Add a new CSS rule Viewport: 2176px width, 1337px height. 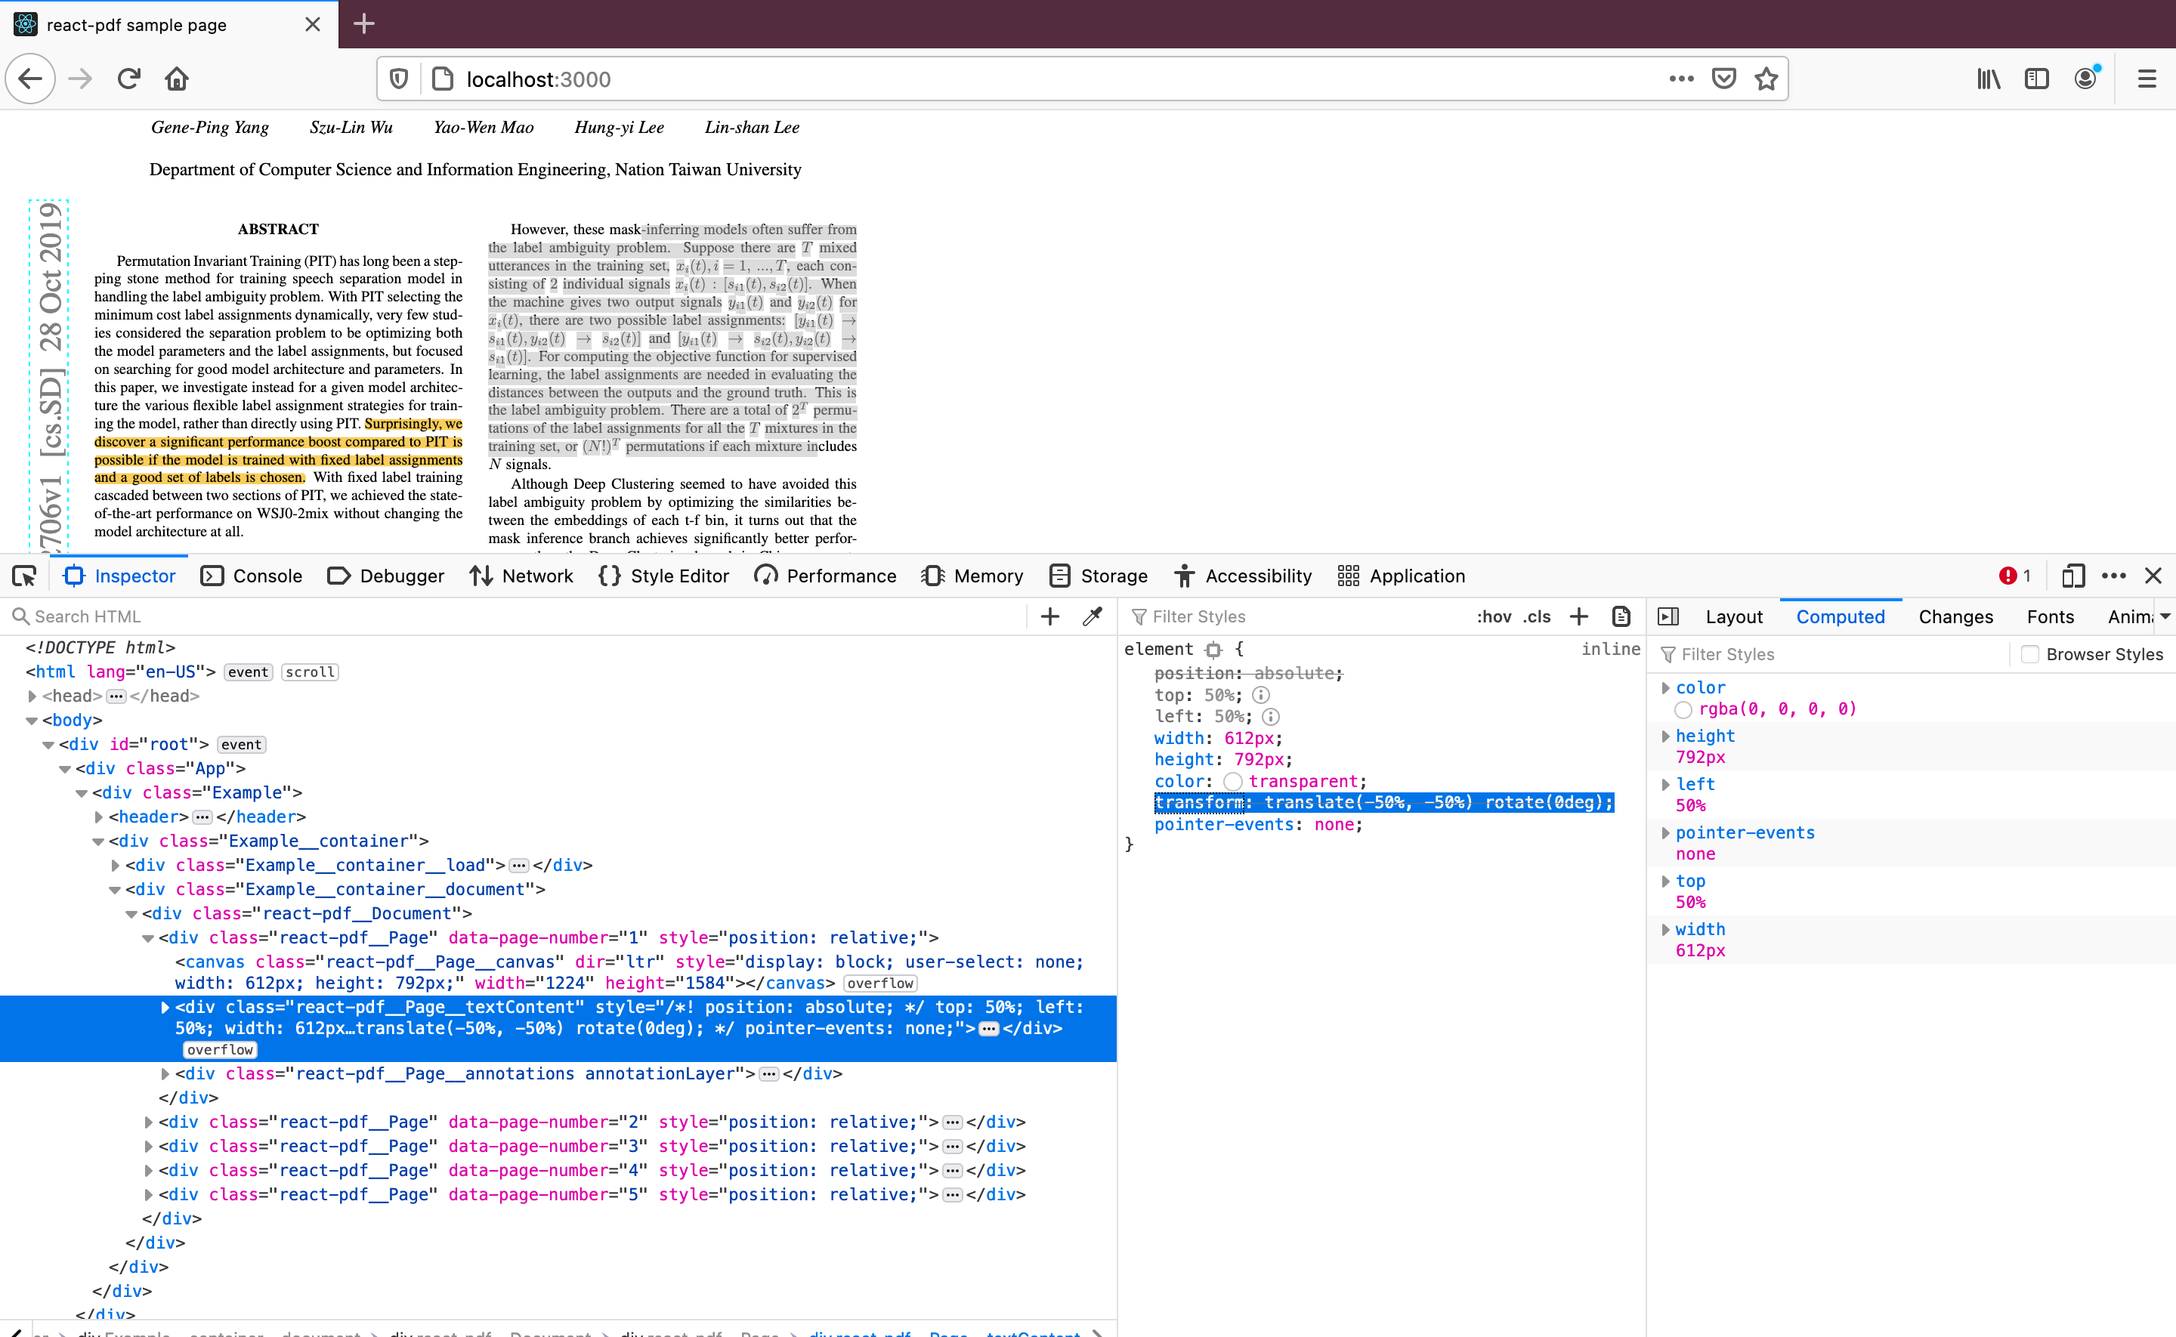click(x=1579, y=616)
